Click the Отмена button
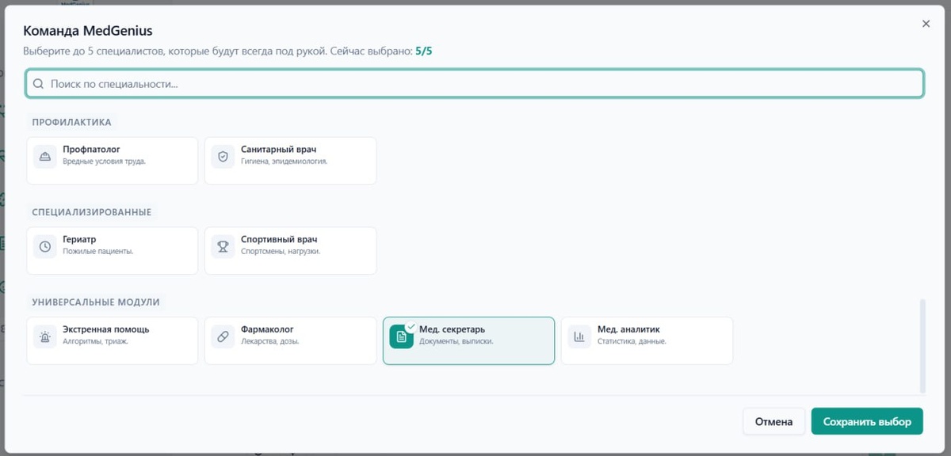The width and height of the screenshot is (951, 456). pyautogui.click(x=774, y=422)
